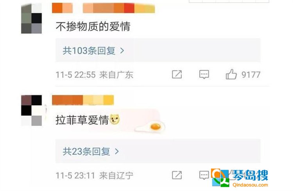This screenshot has width=293, height=191.
Task: Forward the second comment using share icon
Action: pyautogui.click(x=177, y=175)
